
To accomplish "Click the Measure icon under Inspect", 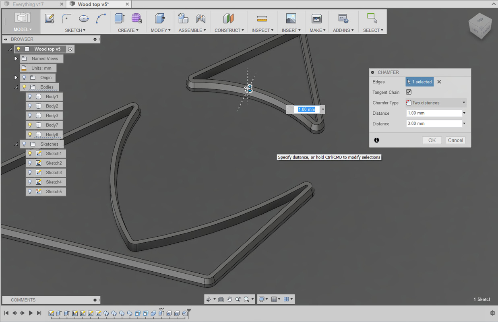I will click(x=262, y=19).
